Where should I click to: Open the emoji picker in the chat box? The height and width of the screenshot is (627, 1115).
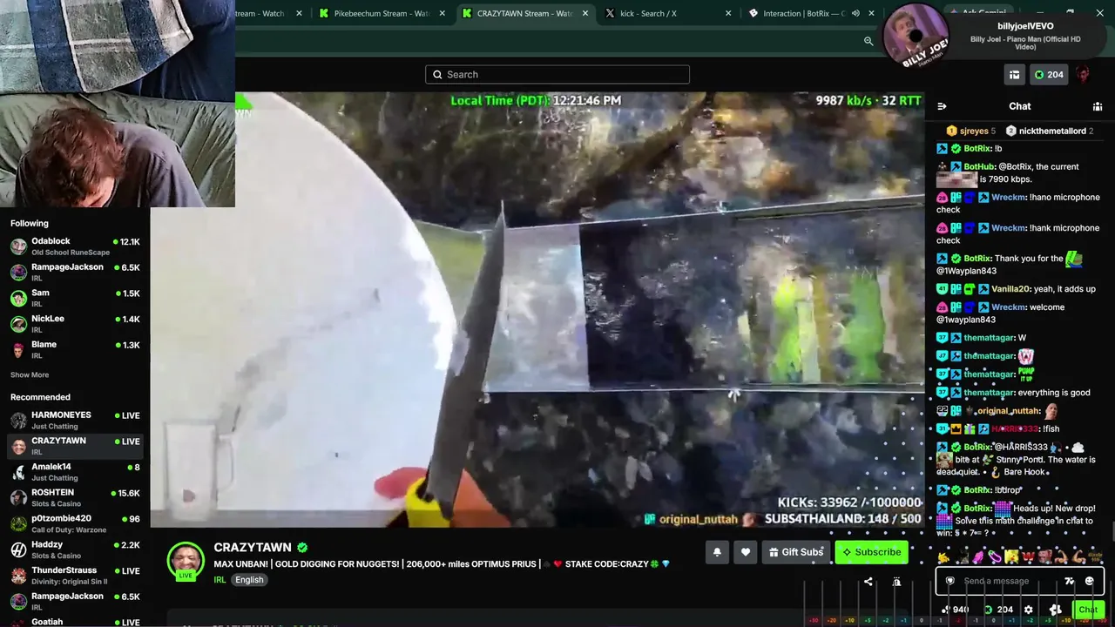click(x=1089, y=581)
